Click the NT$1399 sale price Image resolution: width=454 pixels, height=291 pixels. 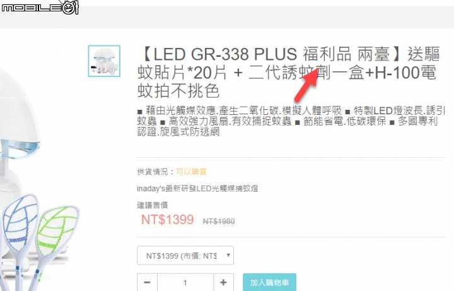click(x=167, y=220)
